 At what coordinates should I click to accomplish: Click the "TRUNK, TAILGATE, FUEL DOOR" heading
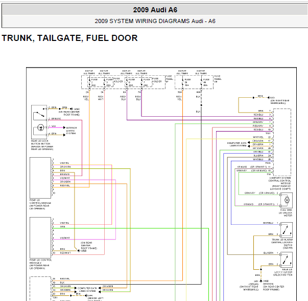coord(69,38)
